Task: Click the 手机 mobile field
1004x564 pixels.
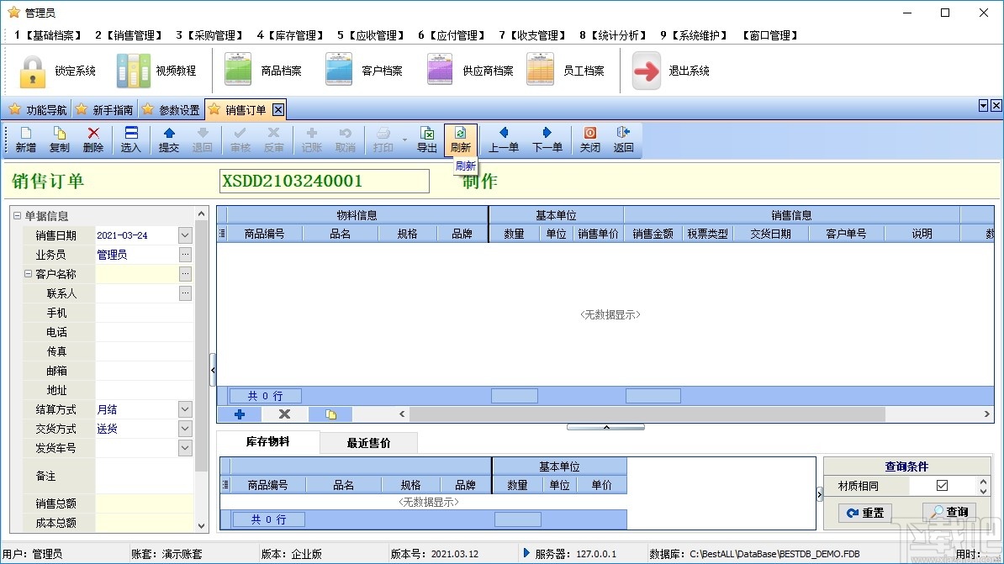Action: tap(144, 313)
